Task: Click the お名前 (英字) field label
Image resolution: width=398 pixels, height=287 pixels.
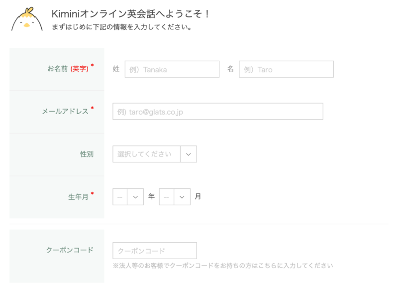Action: click(68, 69)
